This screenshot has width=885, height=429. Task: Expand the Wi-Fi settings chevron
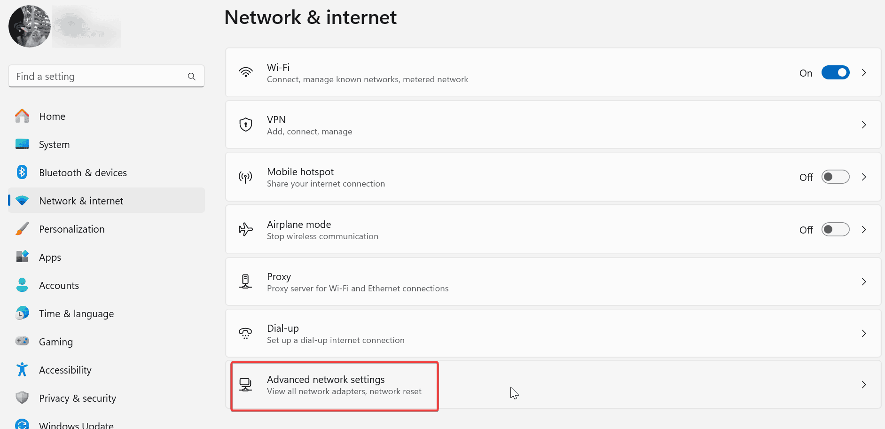click(863, 73)
